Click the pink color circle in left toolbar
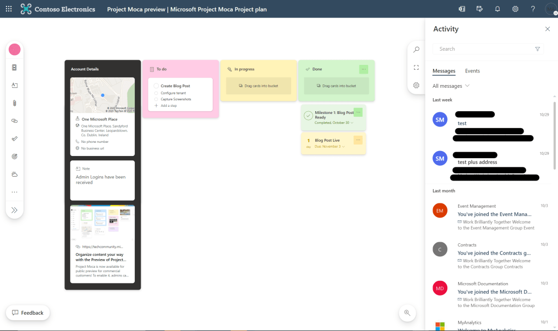The height and width of the screenshot is (331, 558). tap(15, 50)
